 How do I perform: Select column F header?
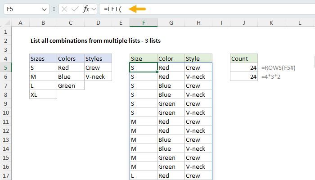pyautogui.click(x=144, y=22)
